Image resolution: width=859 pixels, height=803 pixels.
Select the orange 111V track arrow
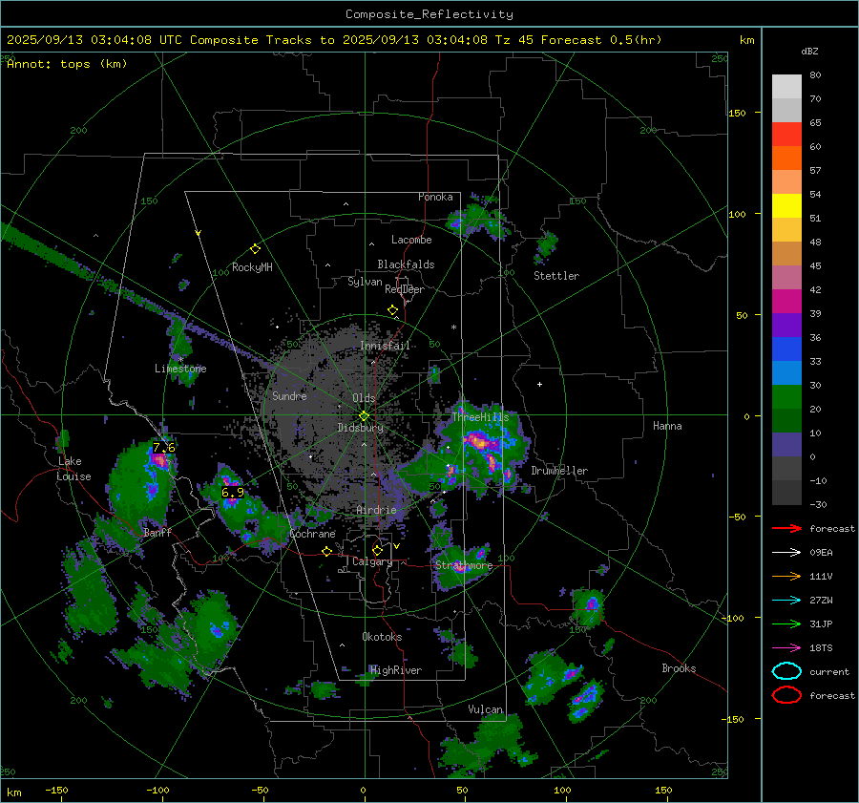tap(786, 576)
